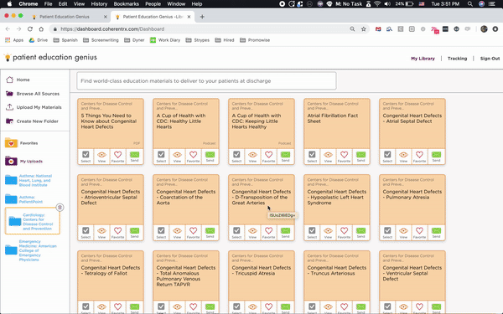Image resolution: width=503 pixels, height=314 pixels.
Task: View the Atrial Fibrillation Fact Sheet
Action: 328,157
